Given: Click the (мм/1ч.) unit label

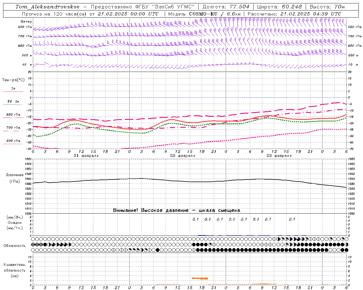Looking at the screenshot, I should point(14,228).
